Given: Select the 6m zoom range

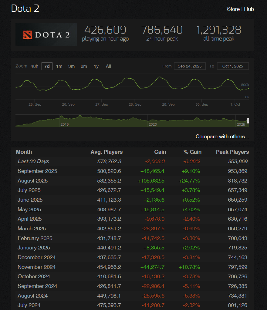Looking at the screenshot, I should [84, 66].
